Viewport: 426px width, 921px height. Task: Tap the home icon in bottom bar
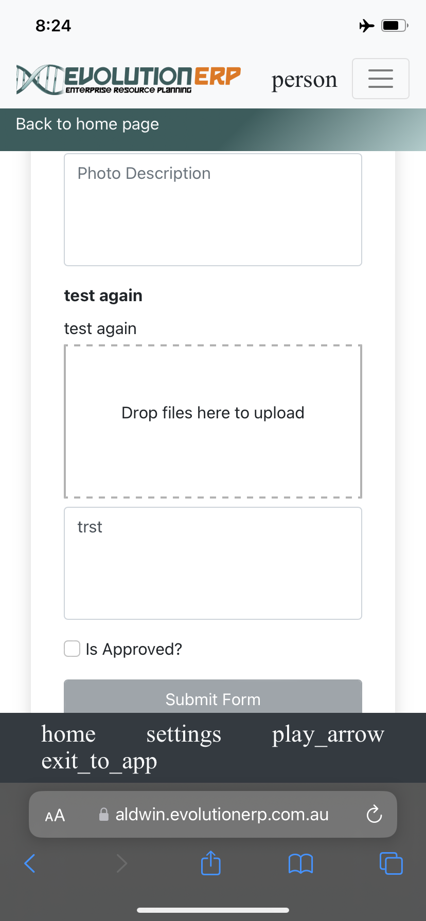point(68,734)
